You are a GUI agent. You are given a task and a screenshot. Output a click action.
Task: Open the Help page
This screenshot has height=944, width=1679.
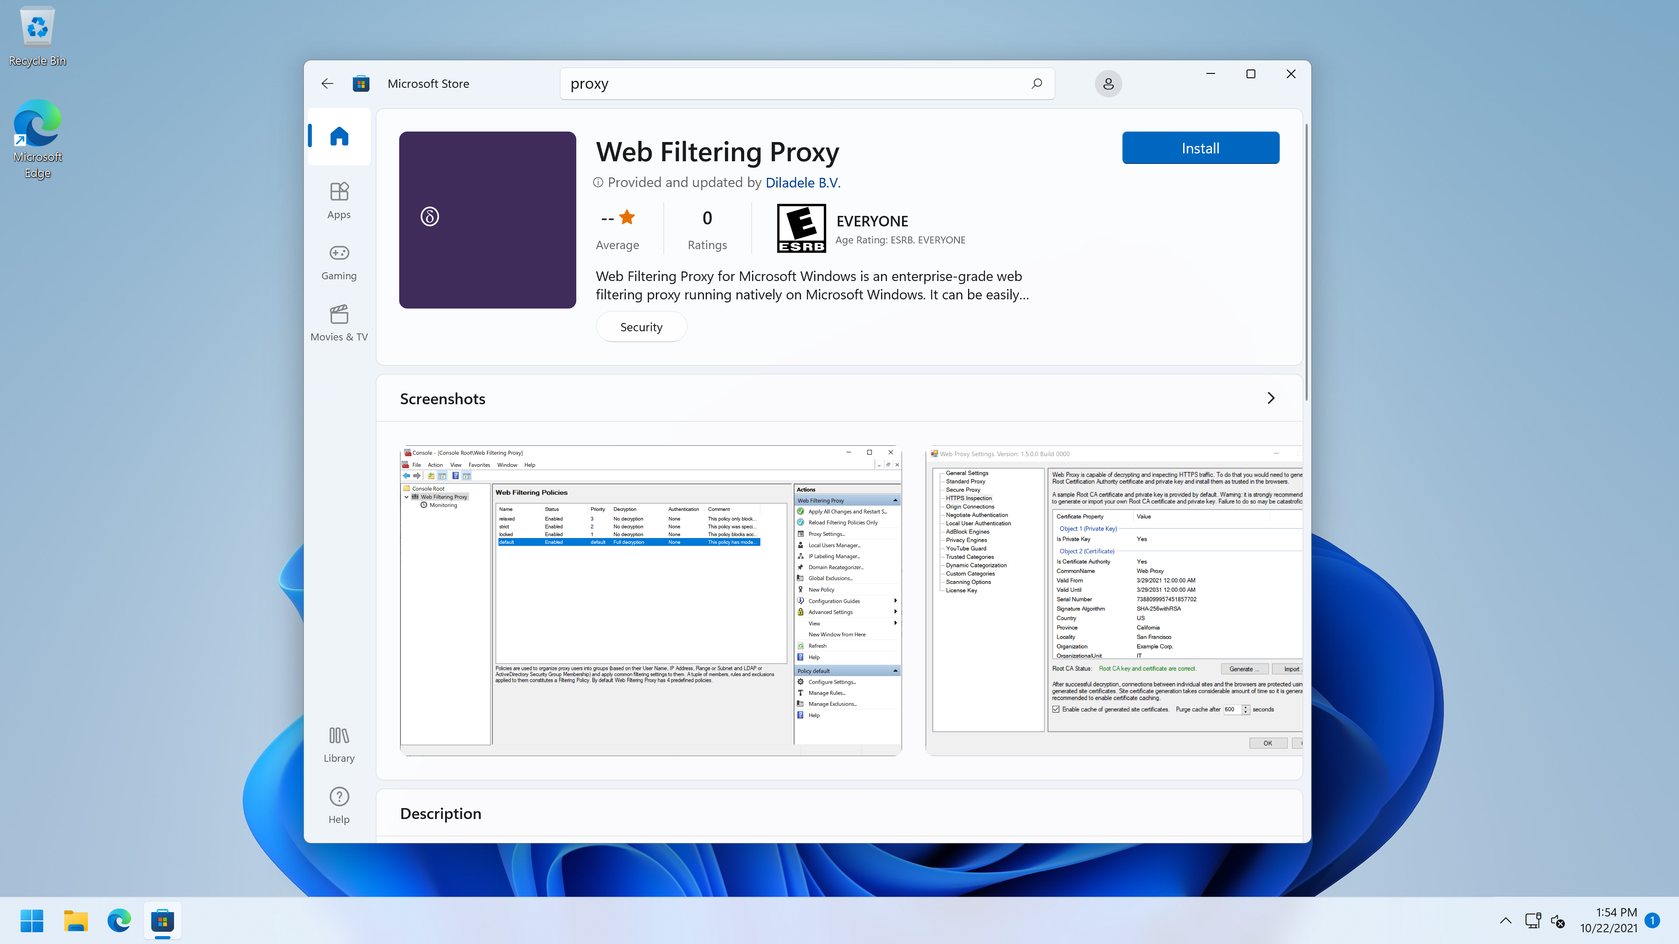tap(339, 806)
